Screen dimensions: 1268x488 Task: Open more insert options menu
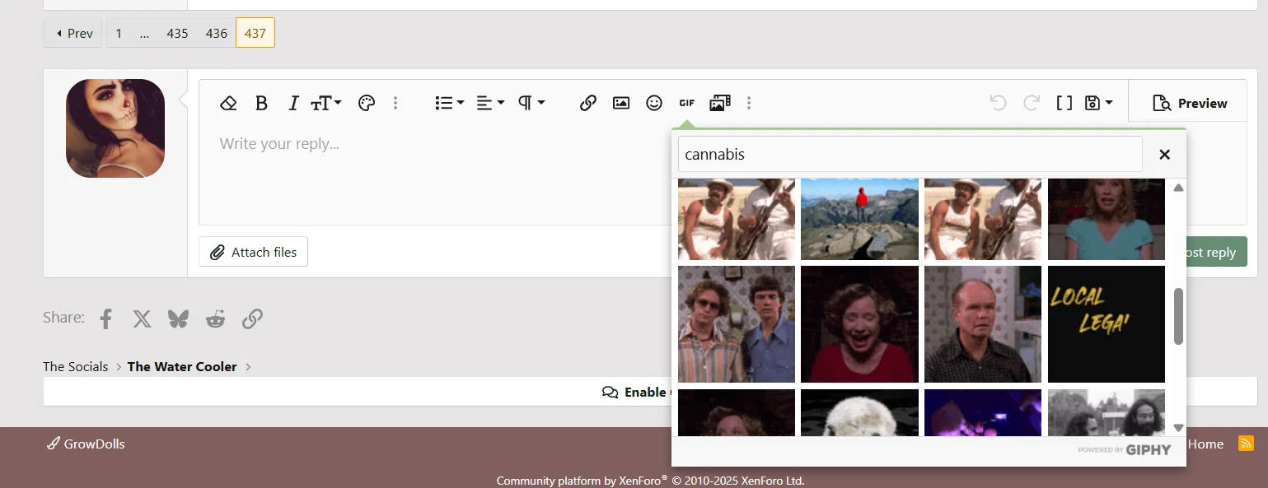pos(749,103)
